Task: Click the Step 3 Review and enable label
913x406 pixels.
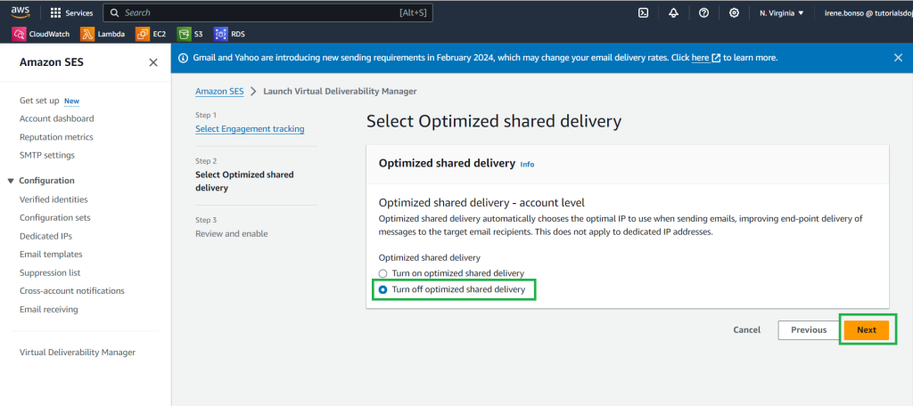Action: [232, 234]
